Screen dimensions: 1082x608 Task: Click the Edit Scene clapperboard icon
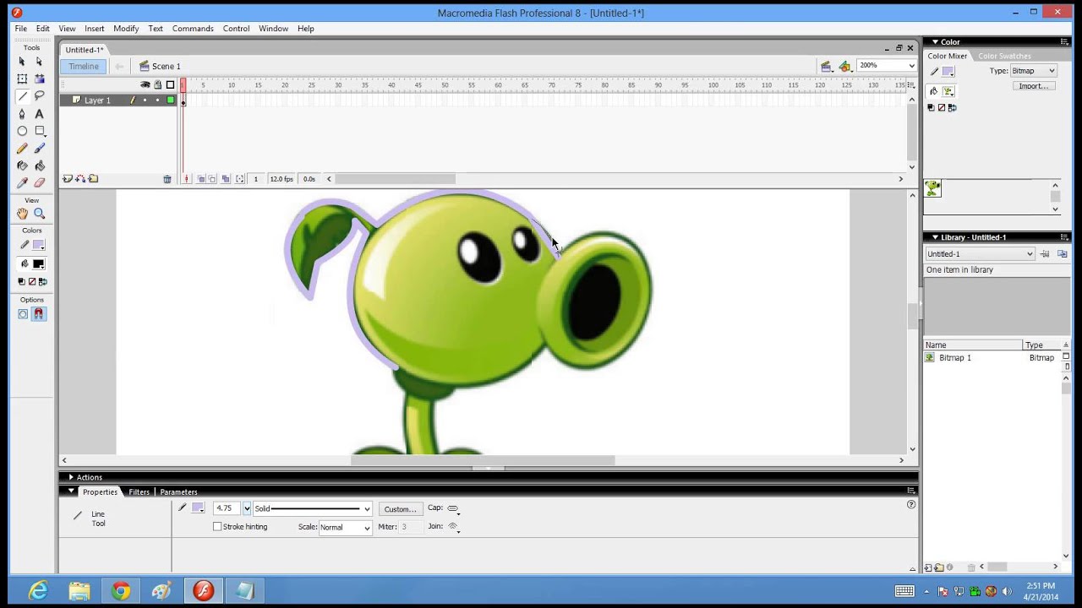[x=826, y=66]
